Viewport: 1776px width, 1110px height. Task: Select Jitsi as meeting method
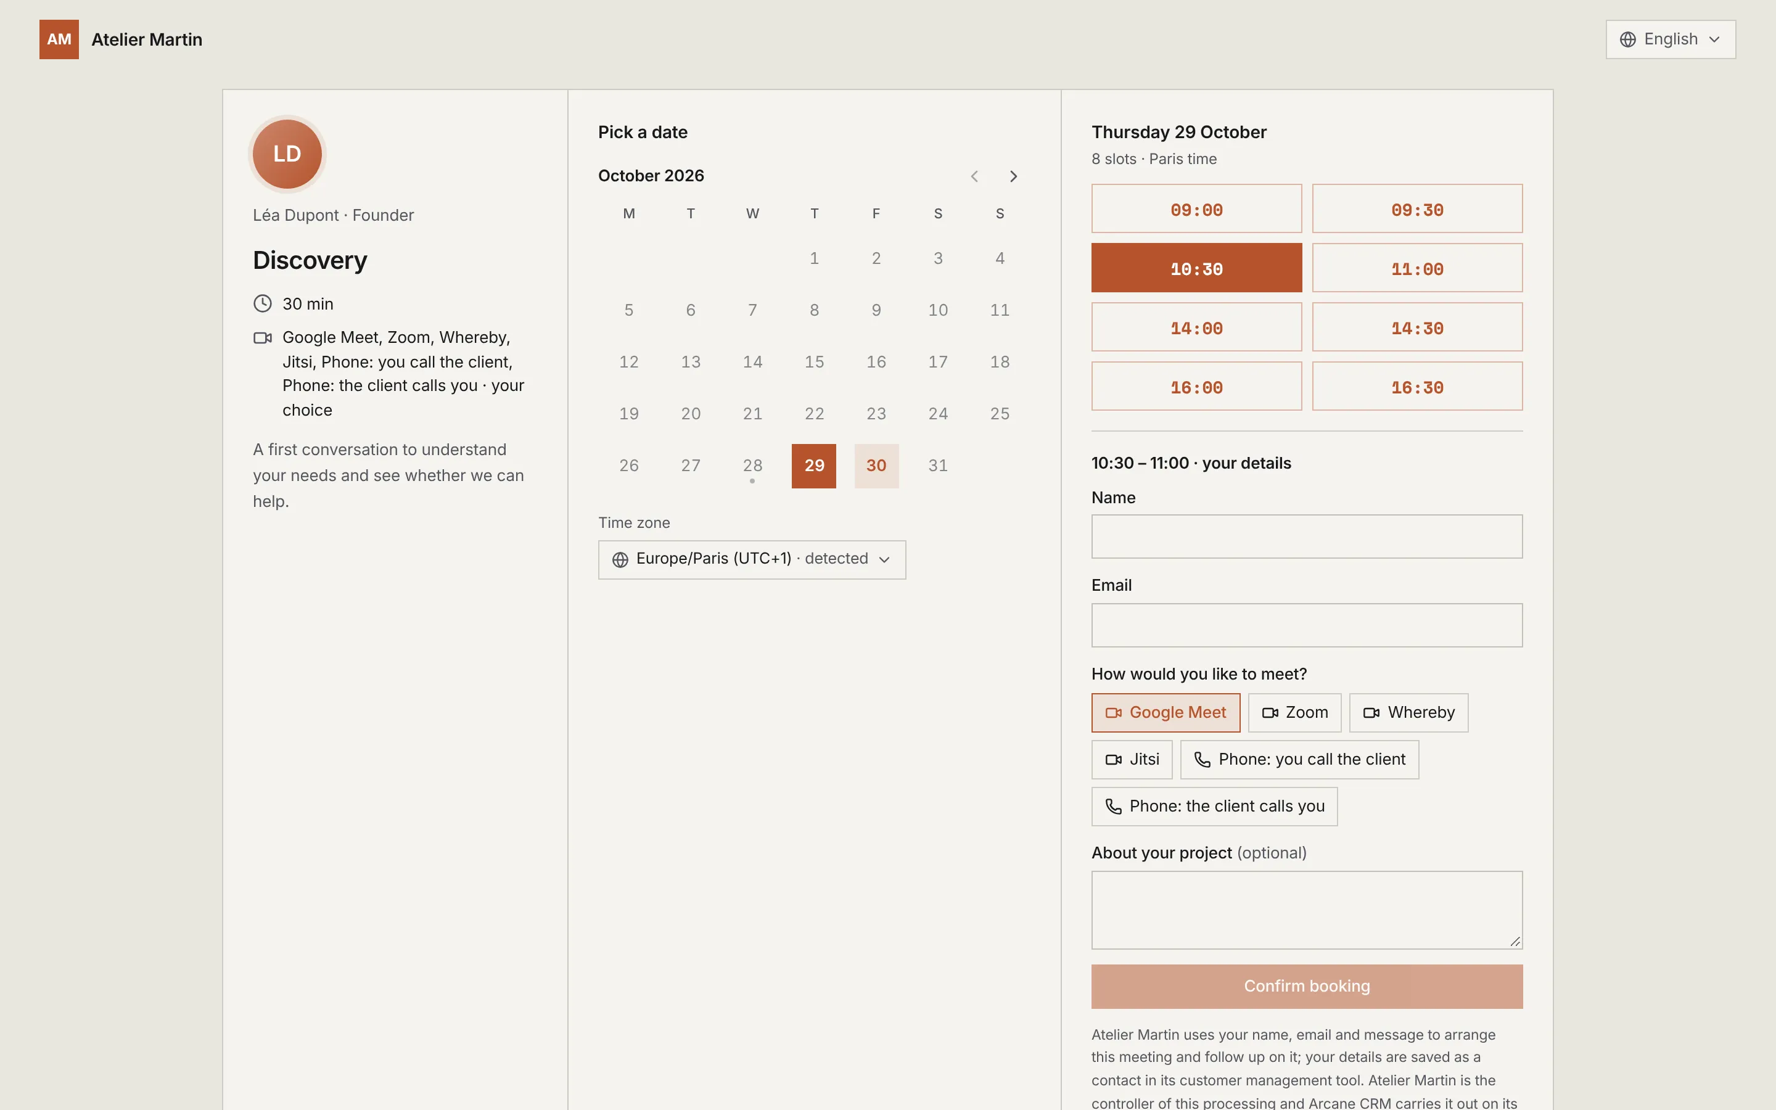point(1132,759)
